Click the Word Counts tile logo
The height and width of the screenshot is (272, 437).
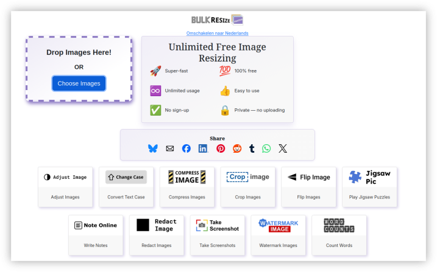(x=339, y=225)
